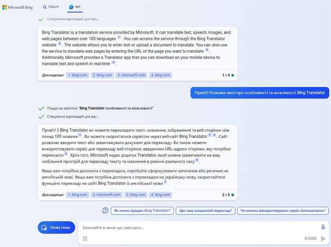Choose suggestion 'Що таке машинний переклад?'
This screenshot has height=247, width=331.
point(205,211)
